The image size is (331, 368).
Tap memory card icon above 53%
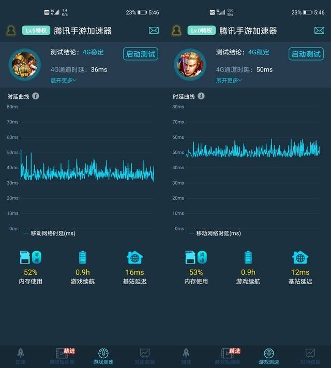[x=190, y=257]
